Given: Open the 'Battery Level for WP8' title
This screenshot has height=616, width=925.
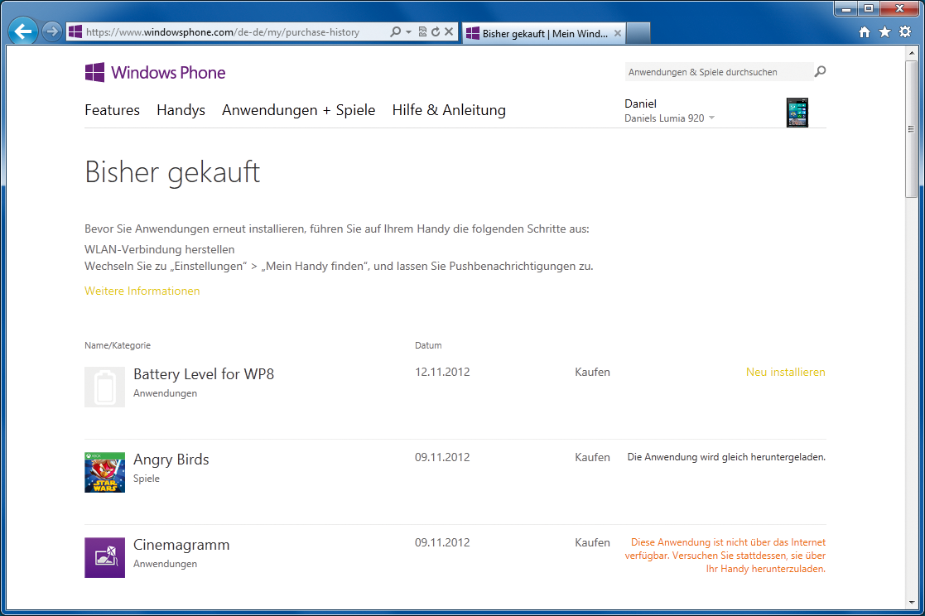Looking at the screenshot, I should pos(204,374).
